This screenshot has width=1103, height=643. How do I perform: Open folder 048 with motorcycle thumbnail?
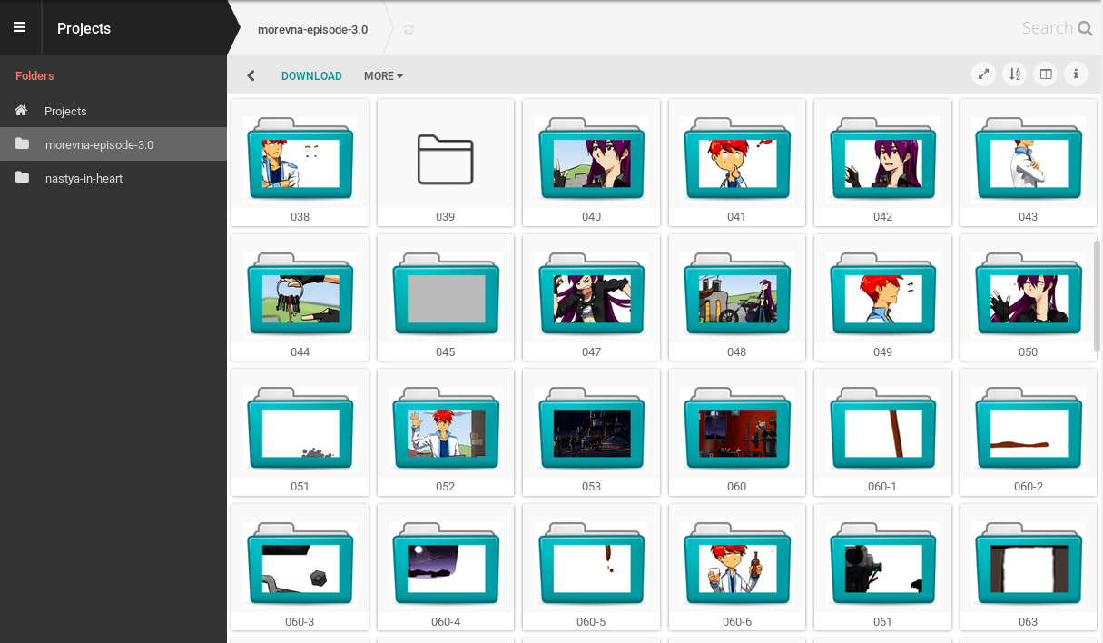[736, 298]
